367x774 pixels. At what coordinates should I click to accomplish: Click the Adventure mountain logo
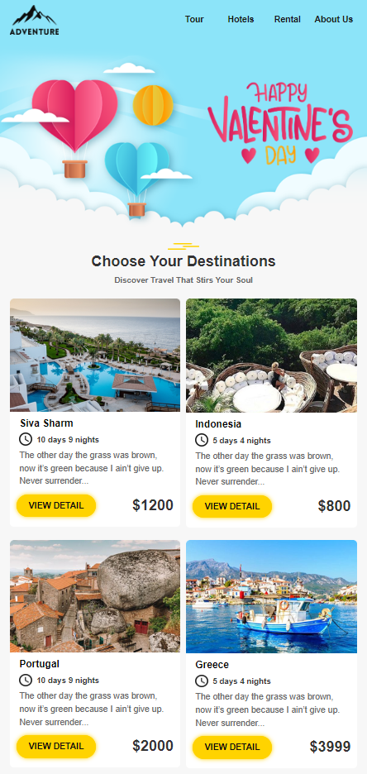(x=35, y=20)
